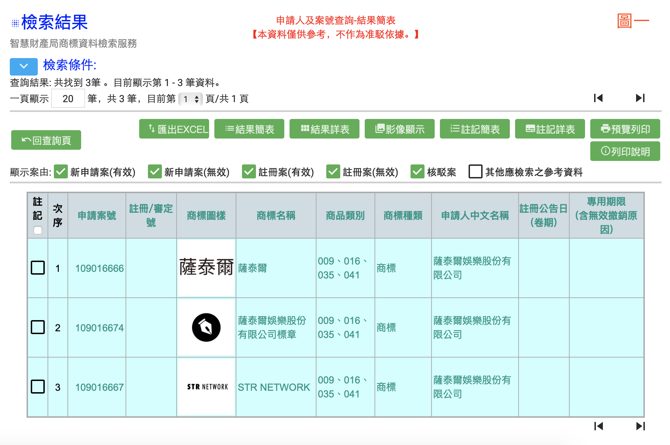Uncheck 新申請案(無效) filter
The width and height of the screenshot is (670, 445).
coord(155,171)
